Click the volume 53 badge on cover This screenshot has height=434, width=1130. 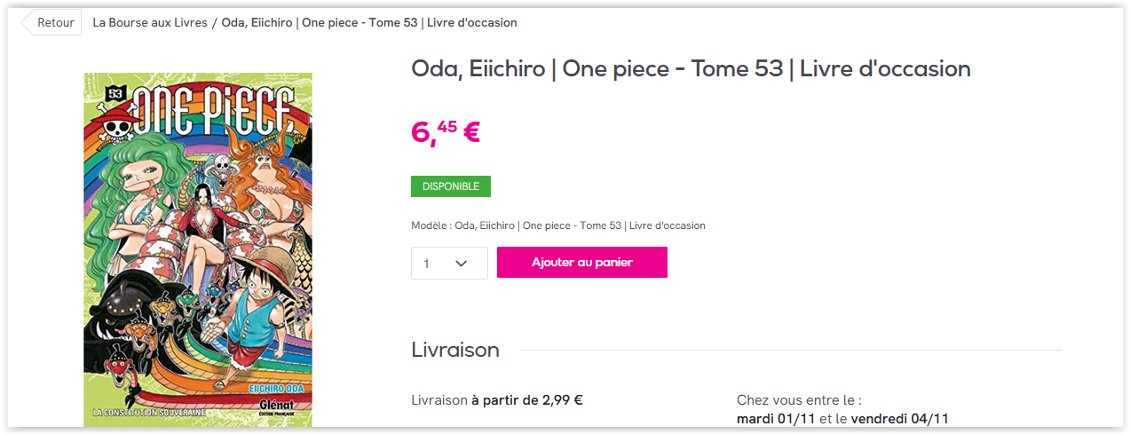pos(115,92)
